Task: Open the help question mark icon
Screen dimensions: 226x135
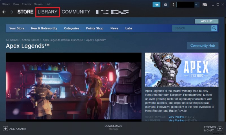Action: 173,5
